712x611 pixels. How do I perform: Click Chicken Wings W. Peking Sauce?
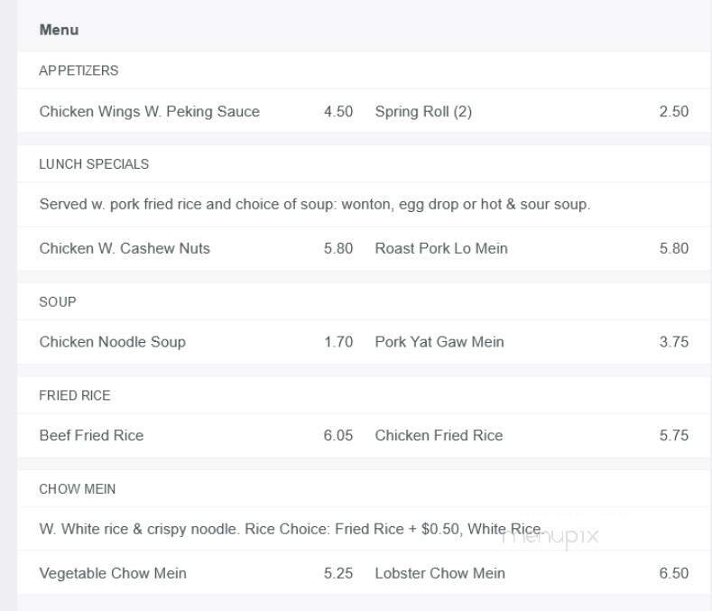click(x=149, y=112)
